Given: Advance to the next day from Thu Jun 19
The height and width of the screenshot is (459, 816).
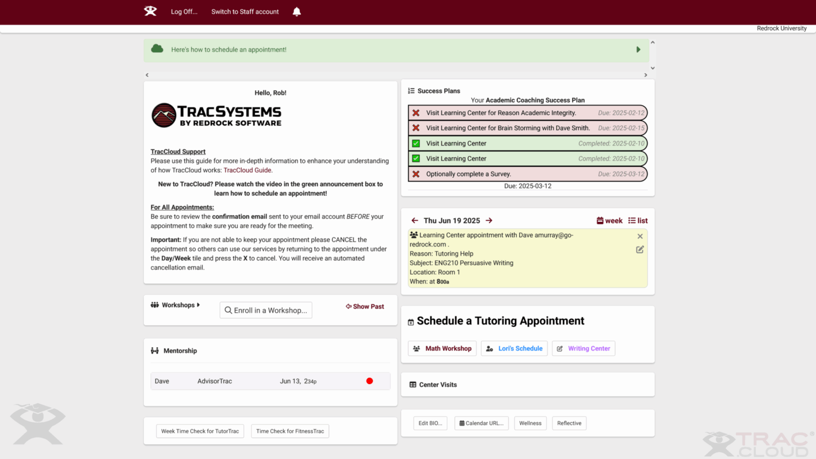Looking at the screenshot, I should pos(489,220).
